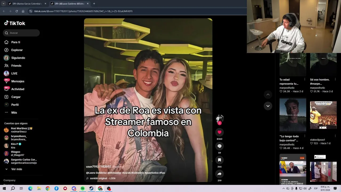Screen dimensions: 341x192
Task: Go to LIVE section
Action: (x=11, y=73)
